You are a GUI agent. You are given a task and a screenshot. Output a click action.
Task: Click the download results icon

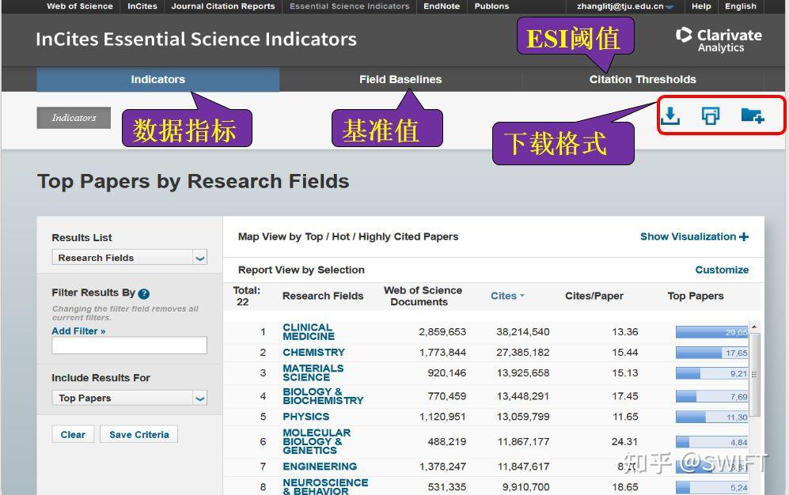pos(670,115)
